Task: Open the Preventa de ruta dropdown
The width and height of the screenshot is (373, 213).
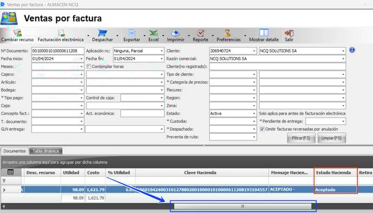Action: (254, 137)
